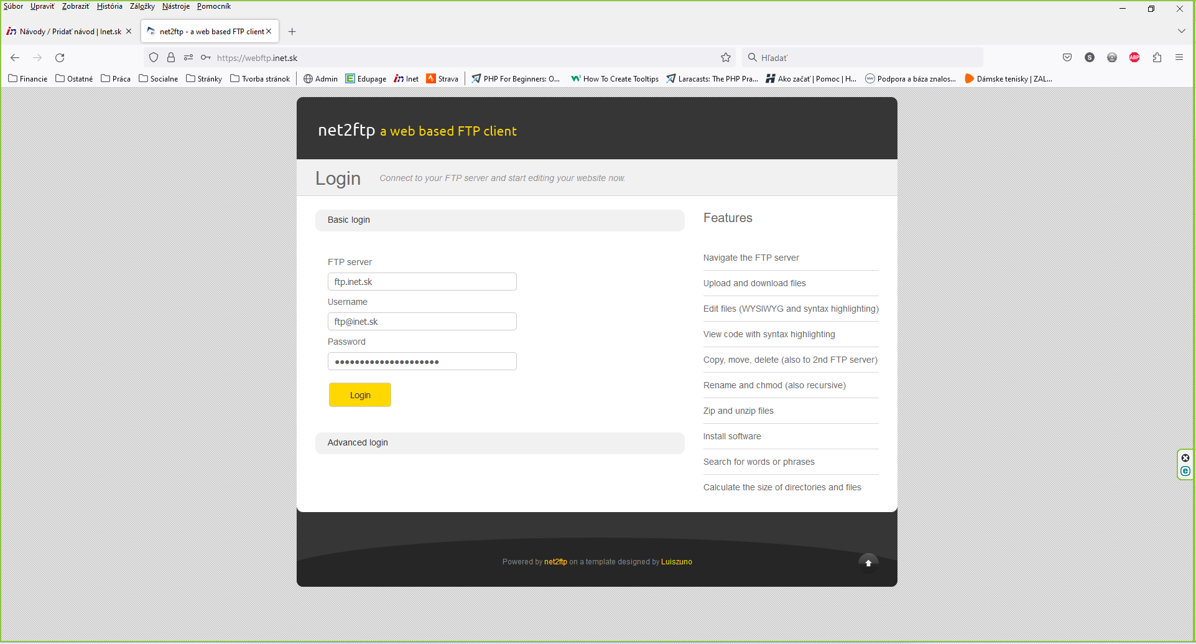Open the Tvorba stránok bookmarks folder
Image resolution: width=1196 pixels, height=644 pixels.
pyautogui.click(x=260, y=79)
